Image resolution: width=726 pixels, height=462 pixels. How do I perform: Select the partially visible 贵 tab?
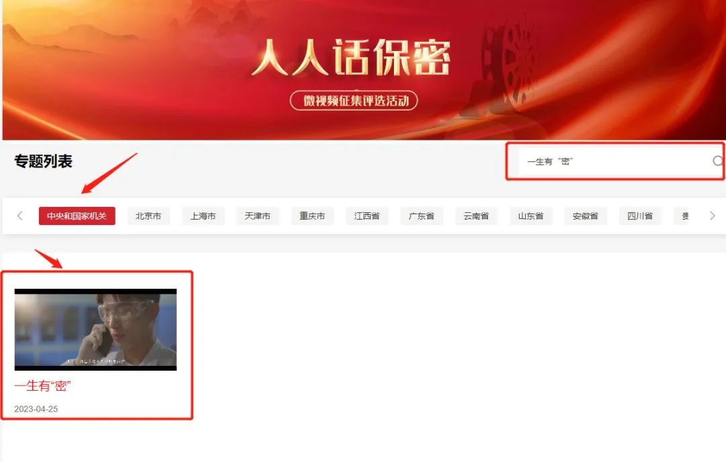pyautogui.click(x=682, y=216)
